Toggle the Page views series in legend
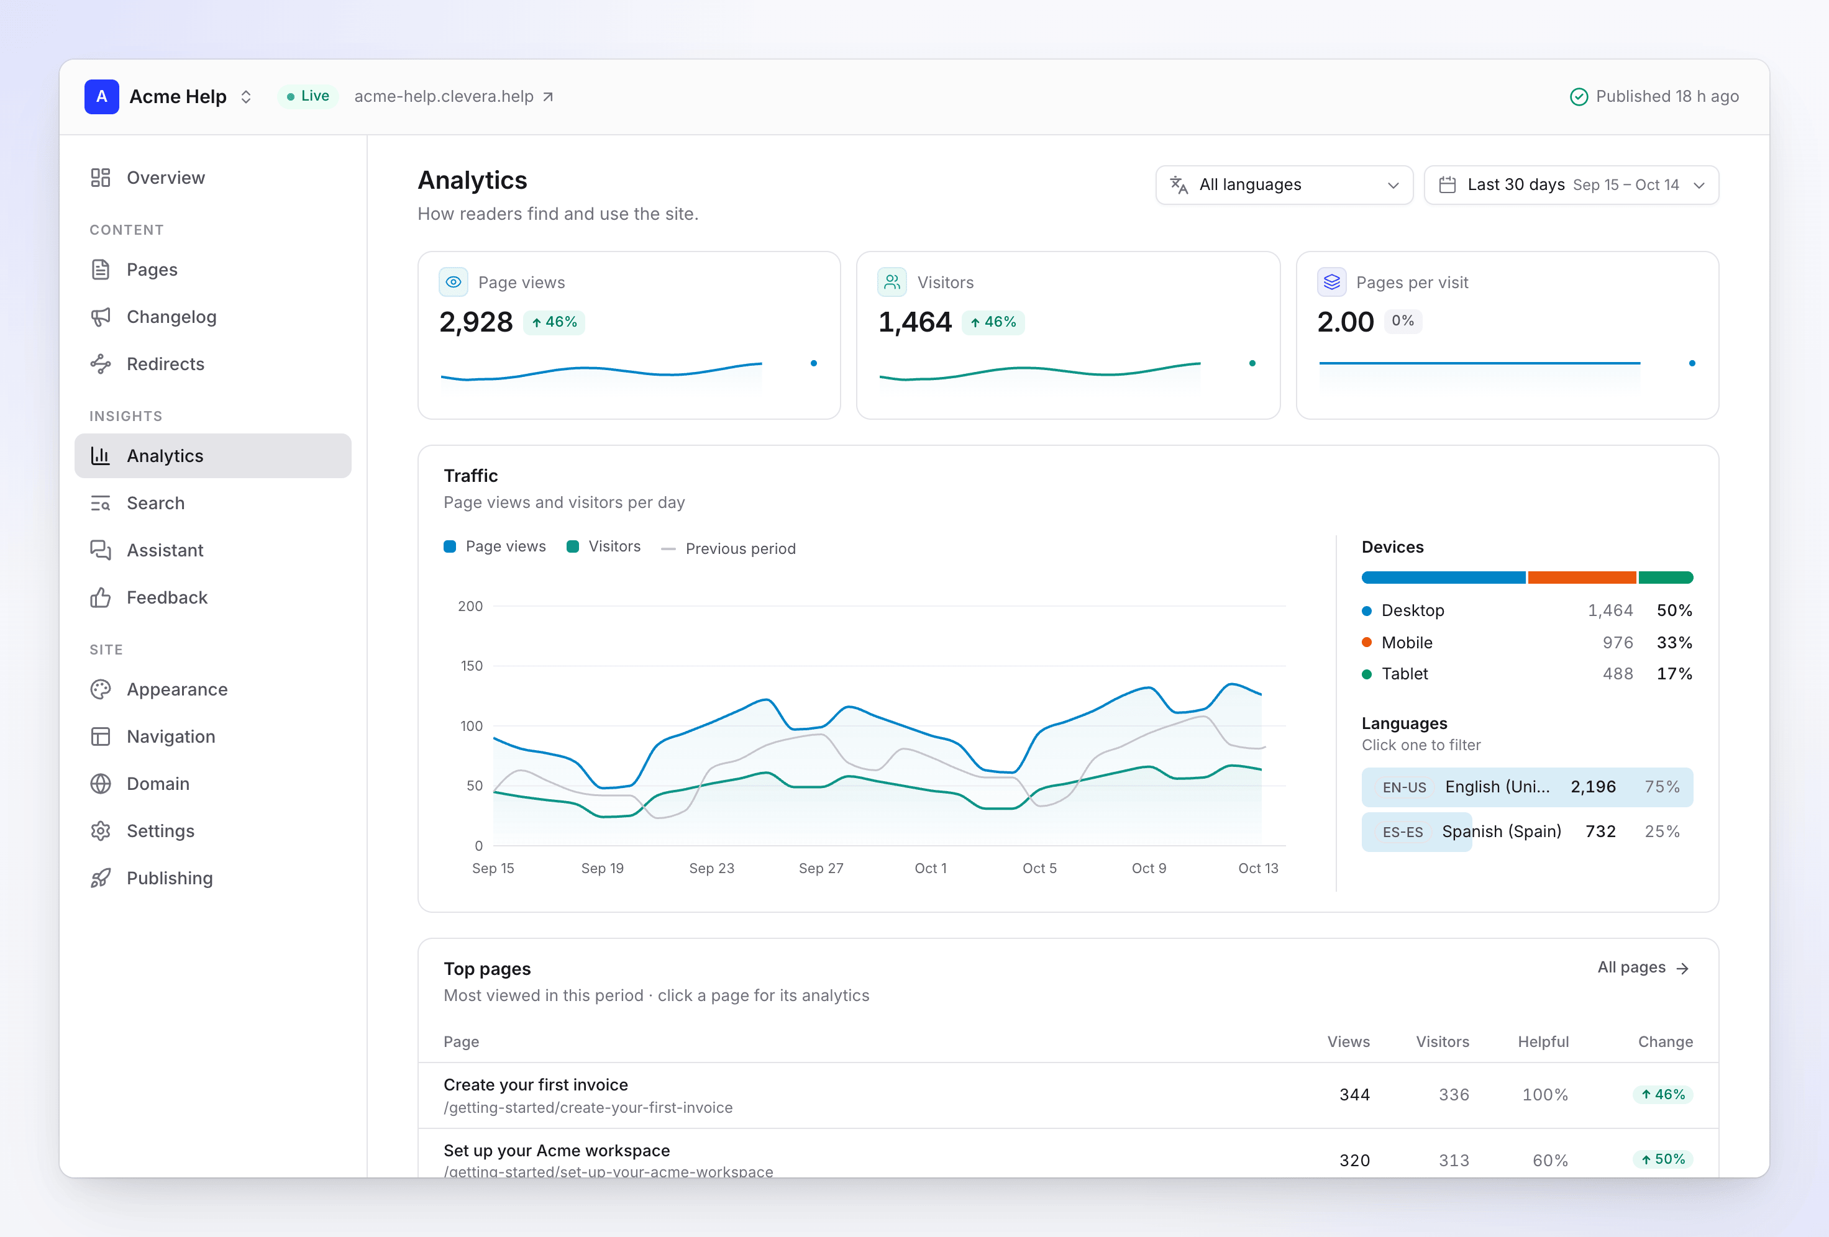1829x1237 pixels. click(x=495, y=547)
